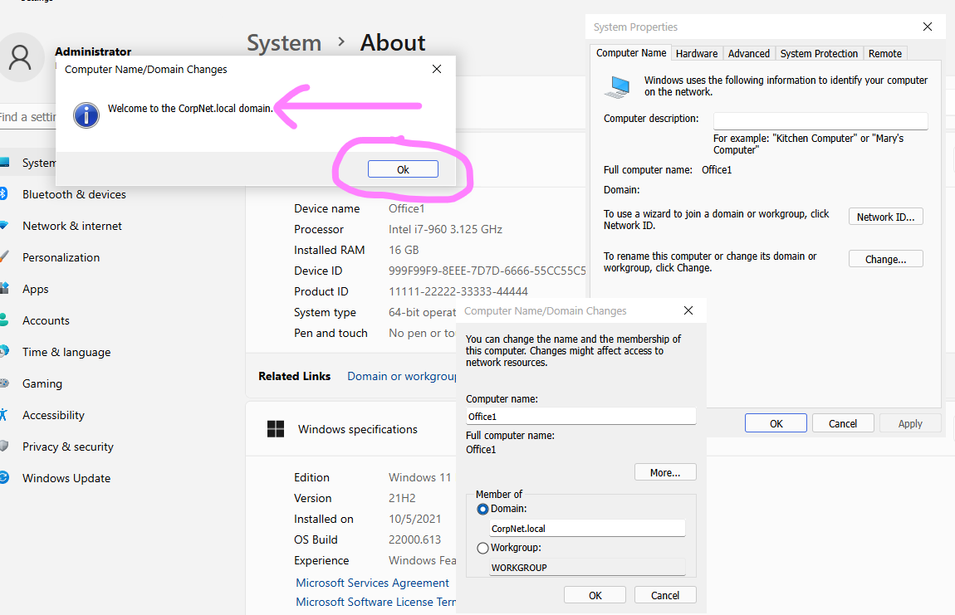
Task: Click the Windows Update icon in sidebar
Action: pyautogui.click(x=4, y=477)
